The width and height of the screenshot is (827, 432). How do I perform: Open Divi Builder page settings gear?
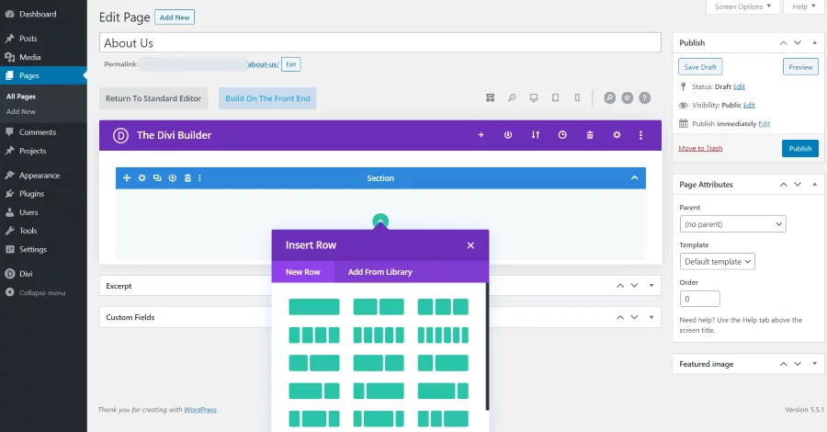(x=617, y=135)
